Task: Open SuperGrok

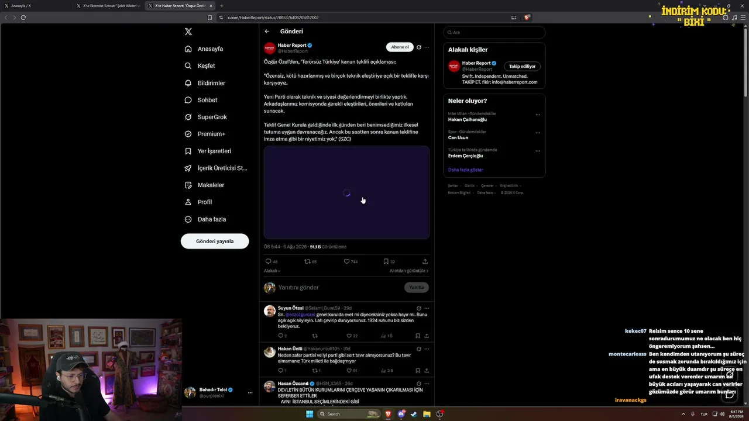Action: point(205,117)
